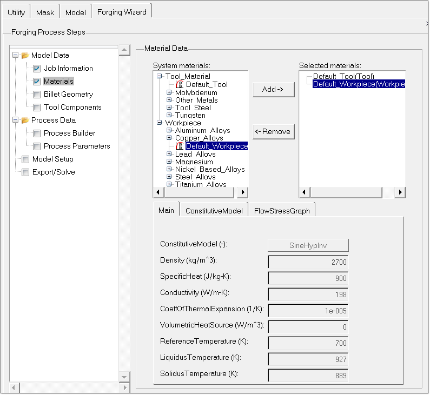Image resolution: width=430 pixels, height=395 pixels.
Task: Click left scroll arrow under System materials
Action: tap(158, 192)
